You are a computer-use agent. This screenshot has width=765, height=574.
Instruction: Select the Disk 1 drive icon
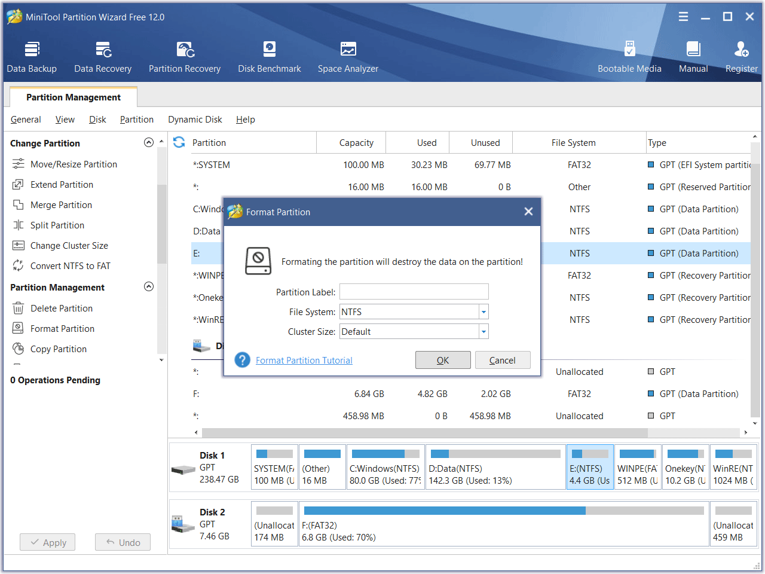tap(183, 470)
